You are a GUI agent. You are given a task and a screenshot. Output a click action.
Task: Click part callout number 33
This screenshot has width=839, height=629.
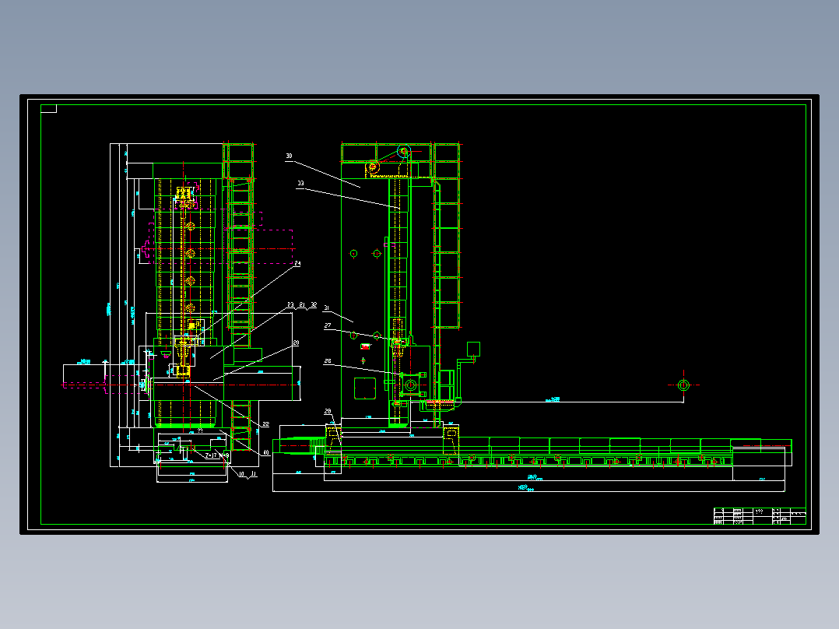[x=300, y=184]
